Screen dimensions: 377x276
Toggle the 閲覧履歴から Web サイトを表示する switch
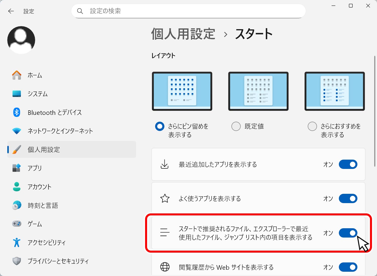pos(348,267)
